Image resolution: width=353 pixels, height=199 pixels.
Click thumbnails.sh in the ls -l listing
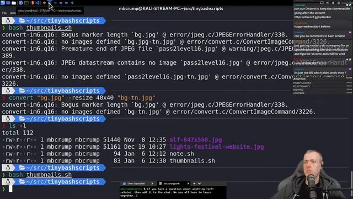192,161
